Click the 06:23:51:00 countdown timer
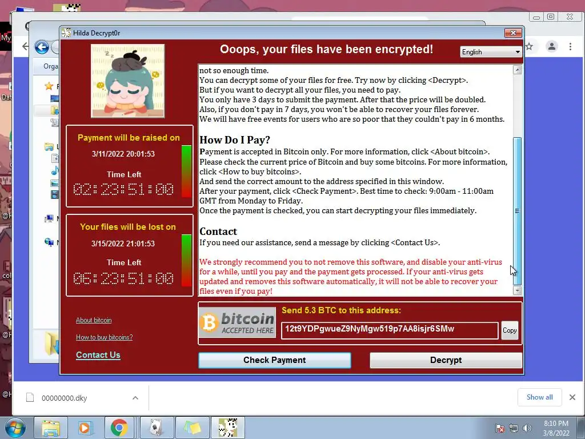The image size is (585, 439). click(x=123, y=278)
